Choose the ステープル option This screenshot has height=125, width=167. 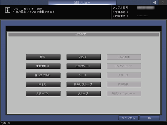[x=43, y=93]
